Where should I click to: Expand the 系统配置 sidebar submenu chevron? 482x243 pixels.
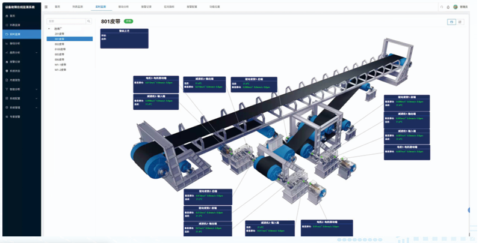[x=37, y=98]
